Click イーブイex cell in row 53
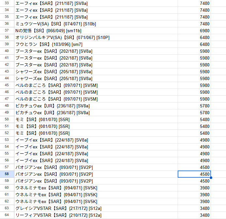Image resolution: width=226 pixels, height=219 pixels. tap(96, 140)
